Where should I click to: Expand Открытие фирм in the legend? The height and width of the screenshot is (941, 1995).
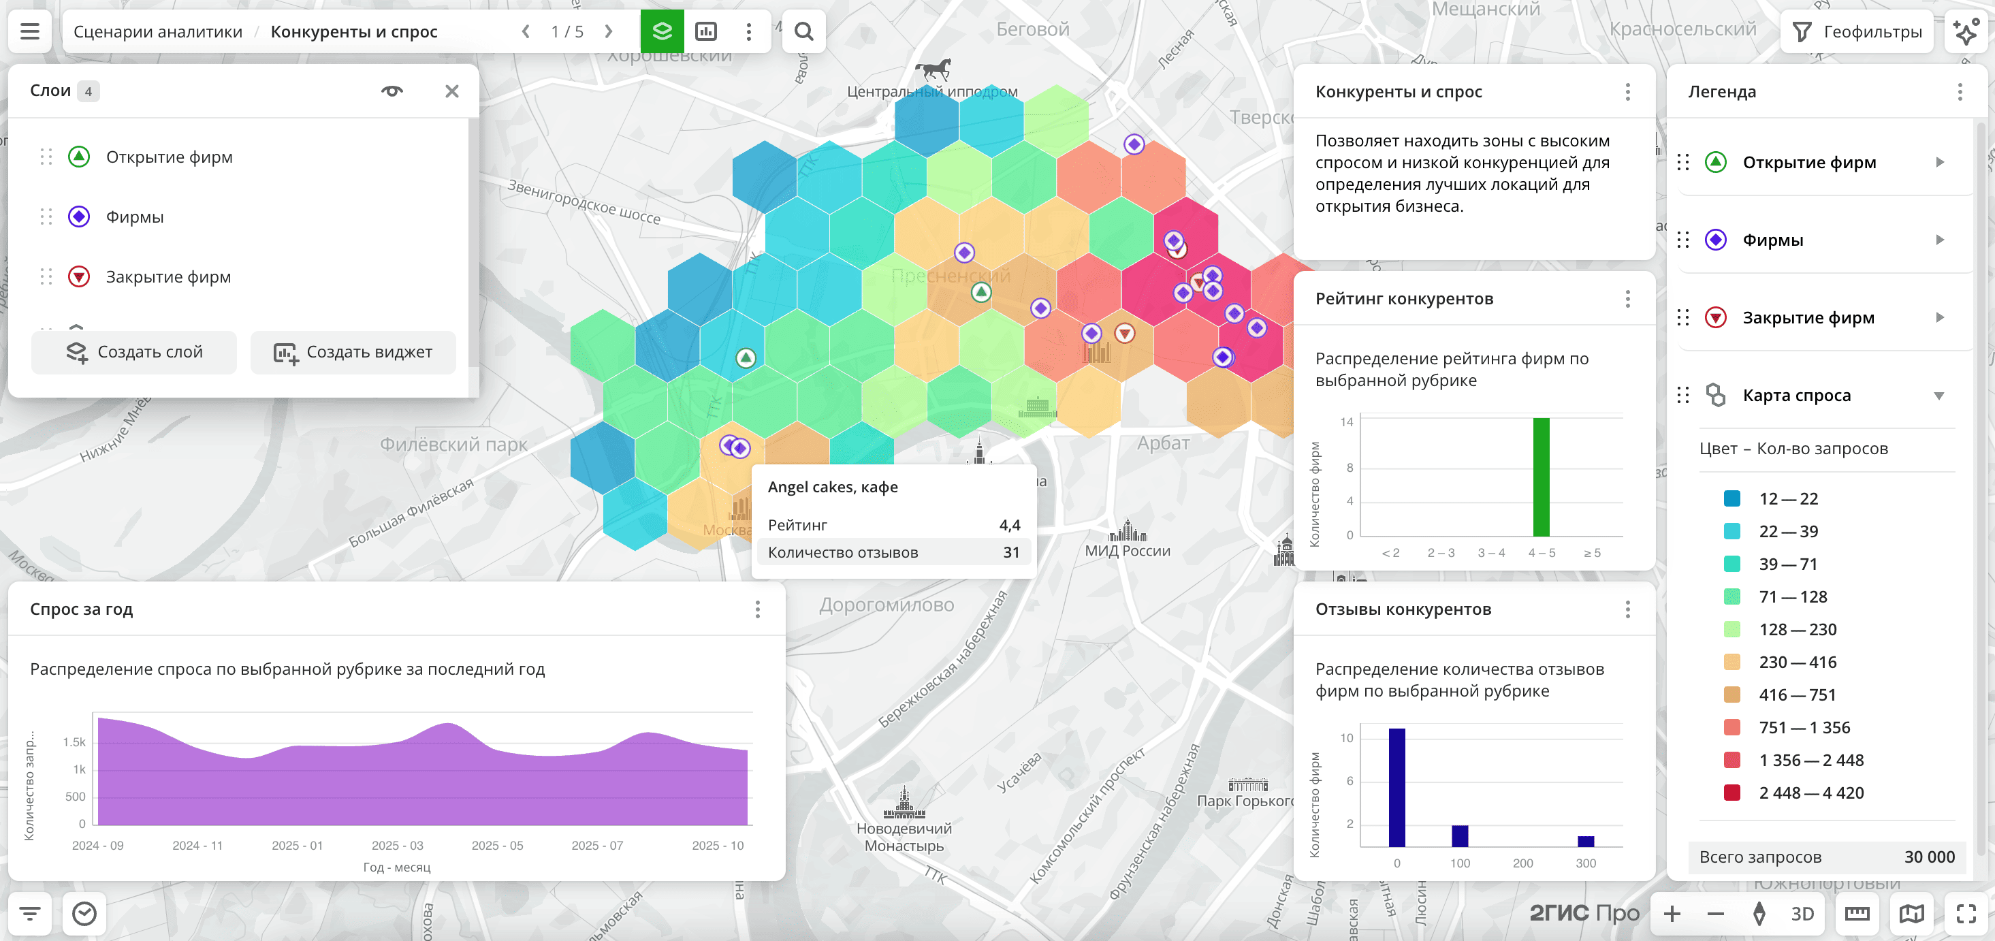pyautogui.click(x=1939, y=163)
